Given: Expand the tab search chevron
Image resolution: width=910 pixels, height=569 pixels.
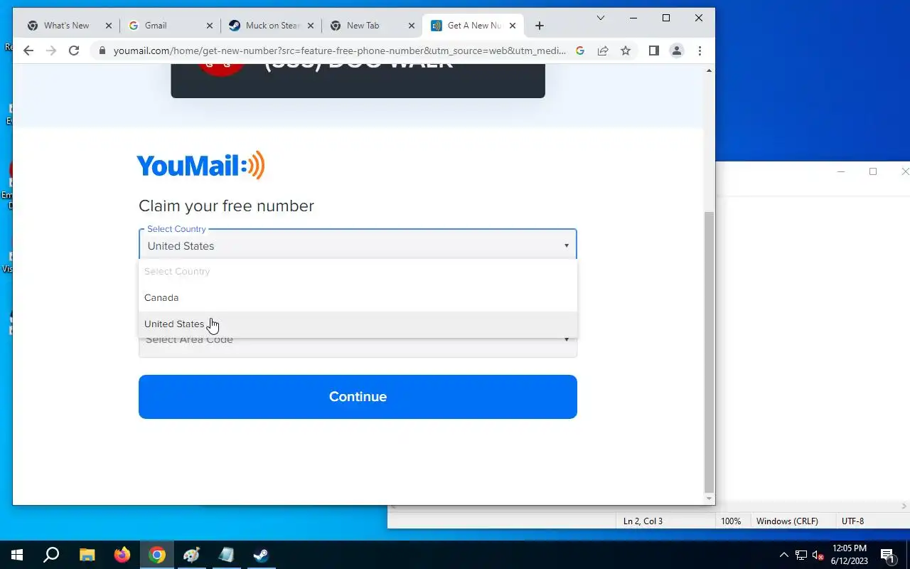Looking at the screenshot, I should pyautogui.click(x=601, y=18).
